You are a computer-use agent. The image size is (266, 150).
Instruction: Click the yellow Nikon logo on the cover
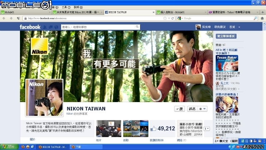(39, 46)
